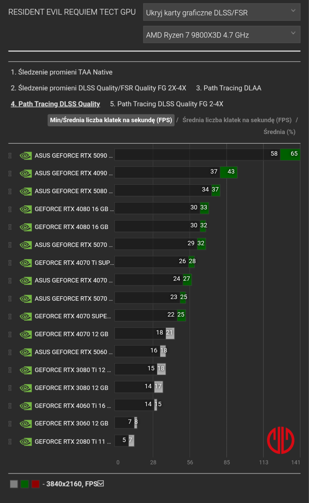The height and width of the screenshot is (503, 309).
Task: Toggle the small marker left of RTX 4070 12 GB
Action: [x=10, y=335]
